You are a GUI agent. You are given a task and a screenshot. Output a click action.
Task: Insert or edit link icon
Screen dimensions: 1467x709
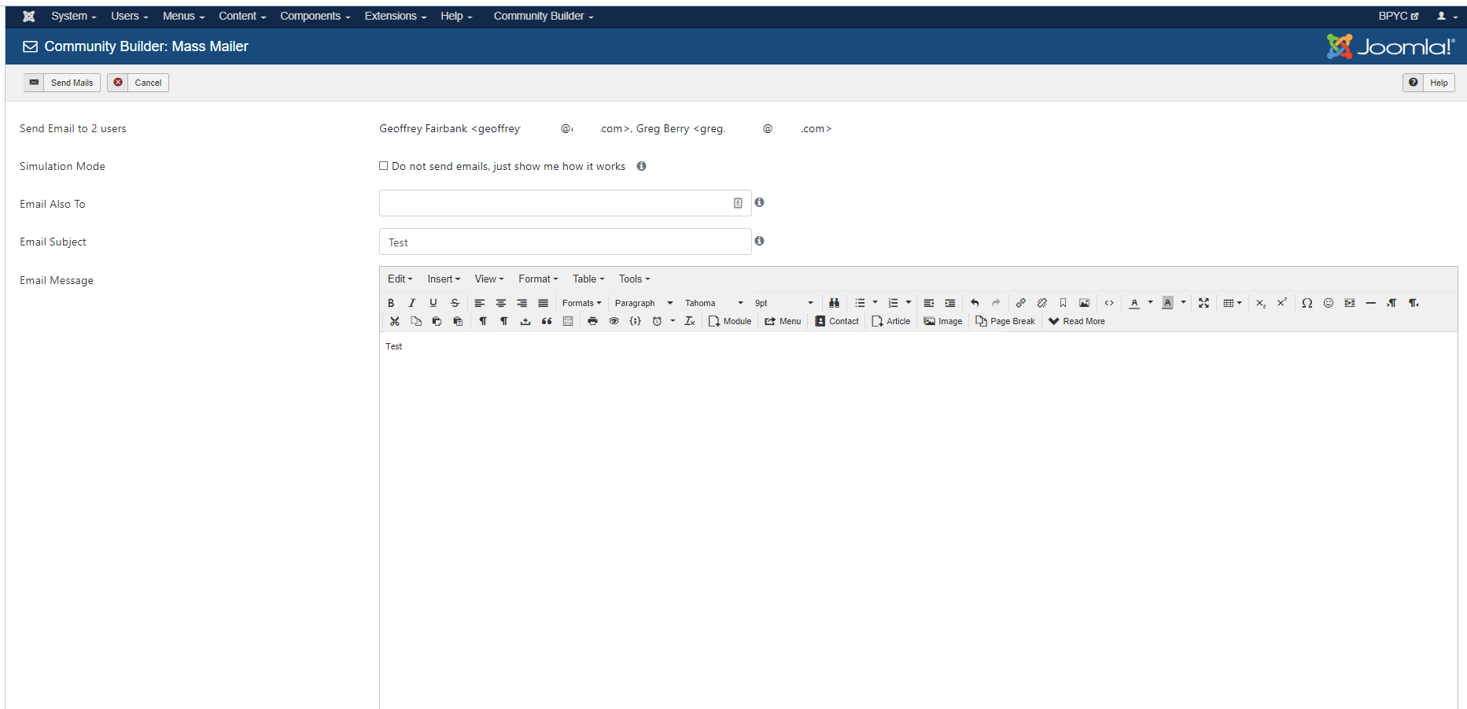point(1020,303)
